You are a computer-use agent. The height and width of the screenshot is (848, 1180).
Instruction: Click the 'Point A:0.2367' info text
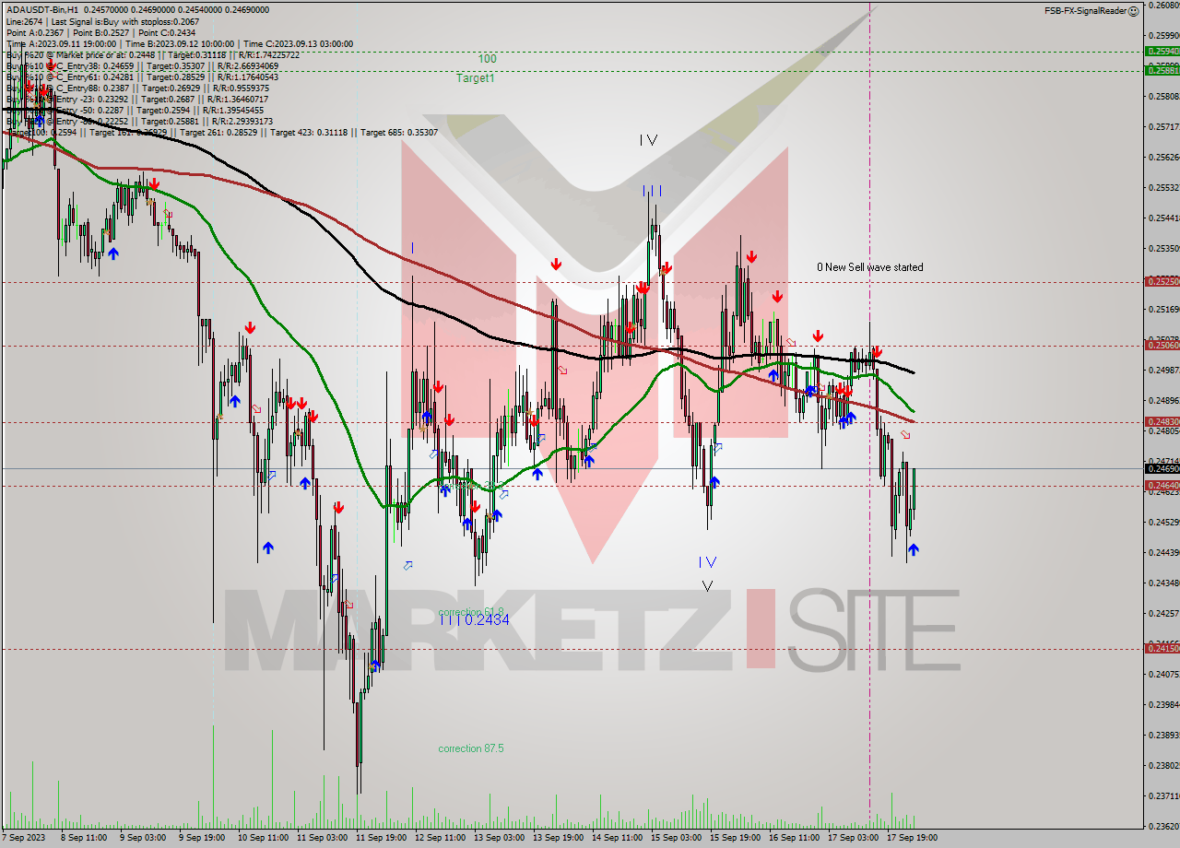click(35, 32)
